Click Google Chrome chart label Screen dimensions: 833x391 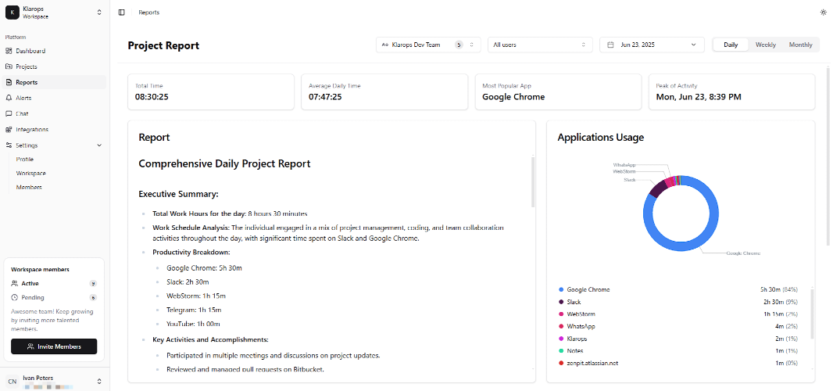743,253
